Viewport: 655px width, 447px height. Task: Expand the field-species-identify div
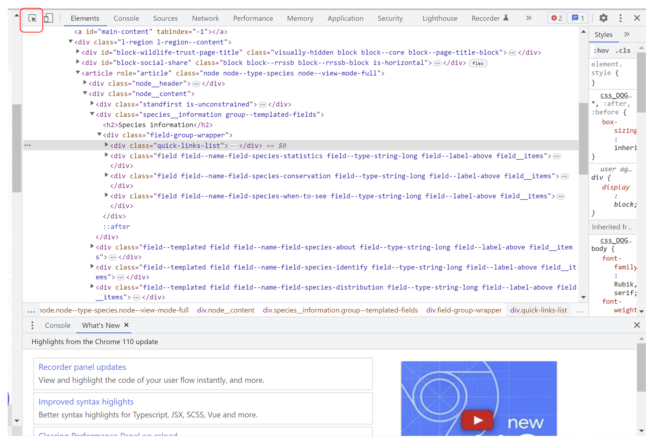click(92, 267)
